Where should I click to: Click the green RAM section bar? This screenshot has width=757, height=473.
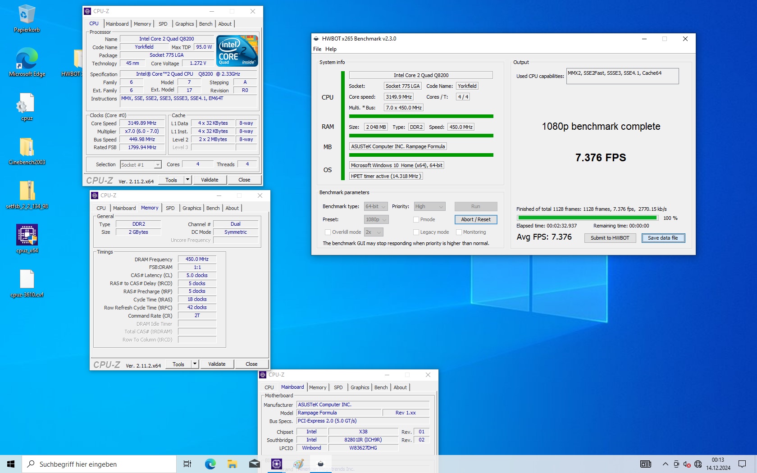click(421, 136)
